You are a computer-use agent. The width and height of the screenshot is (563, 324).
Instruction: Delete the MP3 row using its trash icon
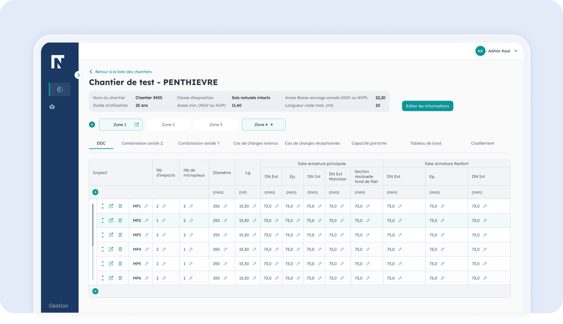point(120,235)
